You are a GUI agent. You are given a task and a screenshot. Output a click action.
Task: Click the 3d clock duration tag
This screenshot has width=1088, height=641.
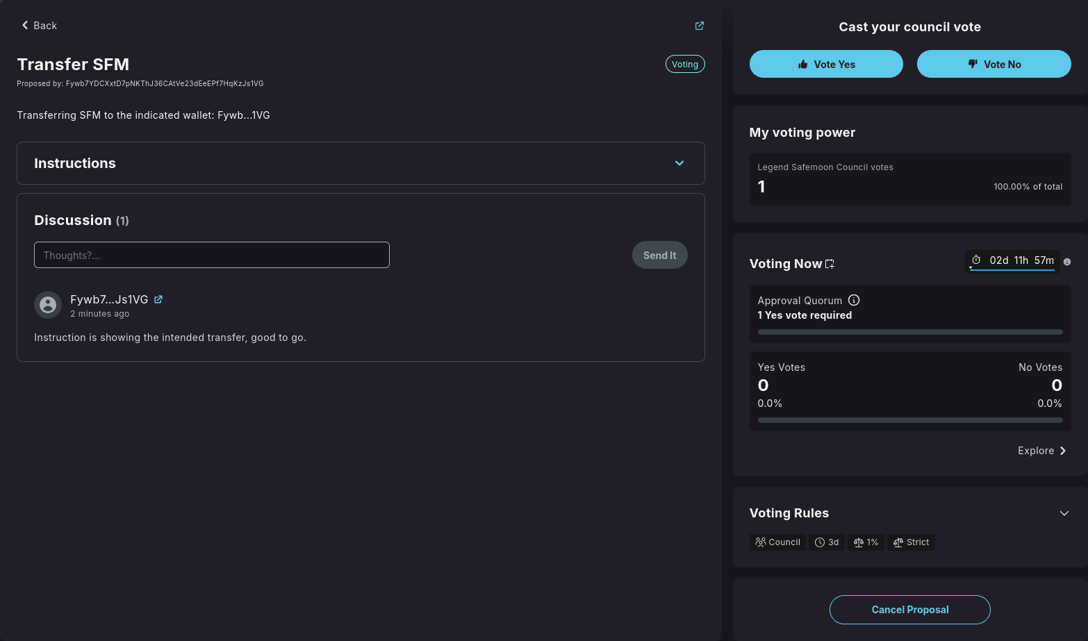pyautogui.click(x=827, y=542)
